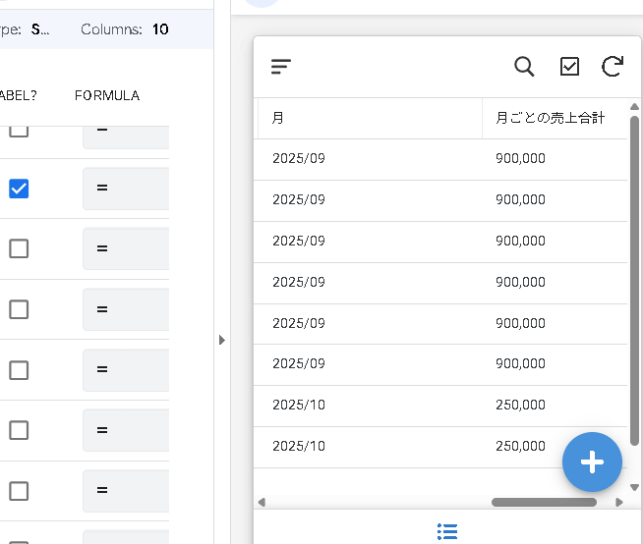Sort by the 月 column header
This screenshot has width=643, height=544.
pos(369,118)
